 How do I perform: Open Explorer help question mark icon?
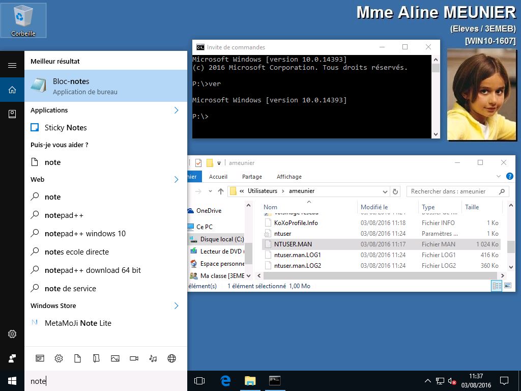coord(510,176)
